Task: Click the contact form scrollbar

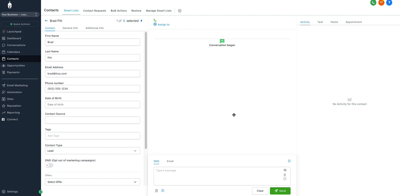Action: click(146, 90)
